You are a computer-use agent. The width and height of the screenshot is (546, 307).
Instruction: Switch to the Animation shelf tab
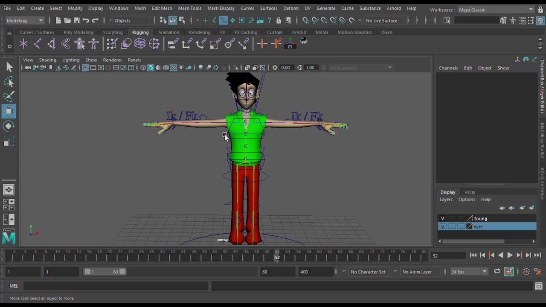click(168, 32)
